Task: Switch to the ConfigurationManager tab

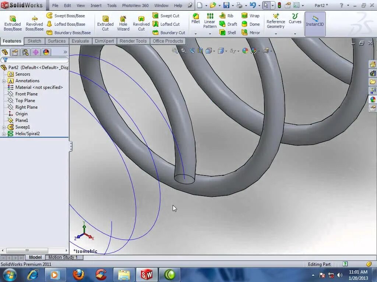Action: [x=25, y=52]
